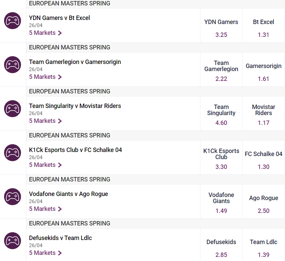Back Vodafone Giants at 1.49
Viewport: 285px width, 261px height.
click(x=221, y=201)
